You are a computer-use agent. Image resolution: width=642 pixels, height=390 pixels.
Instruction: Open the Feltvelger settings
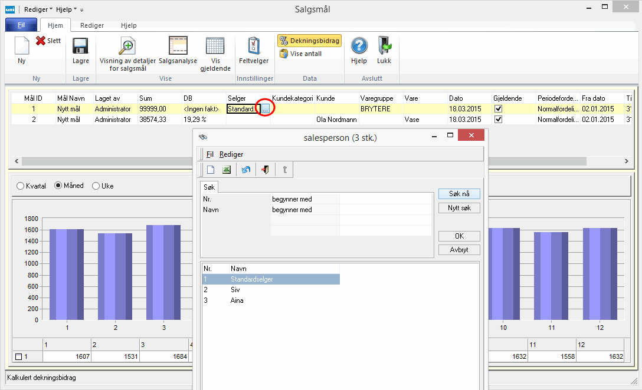click(254, 47)
